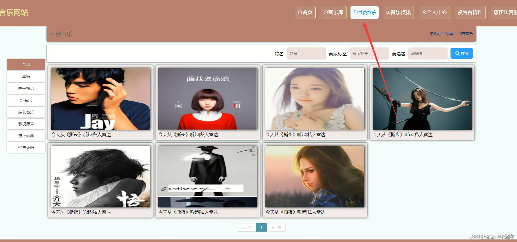Click the title under 华晨宇 齐天 cover

(81, 212)
